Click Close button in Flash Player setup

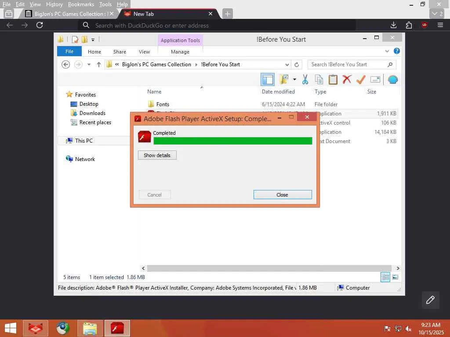(283, 195)
